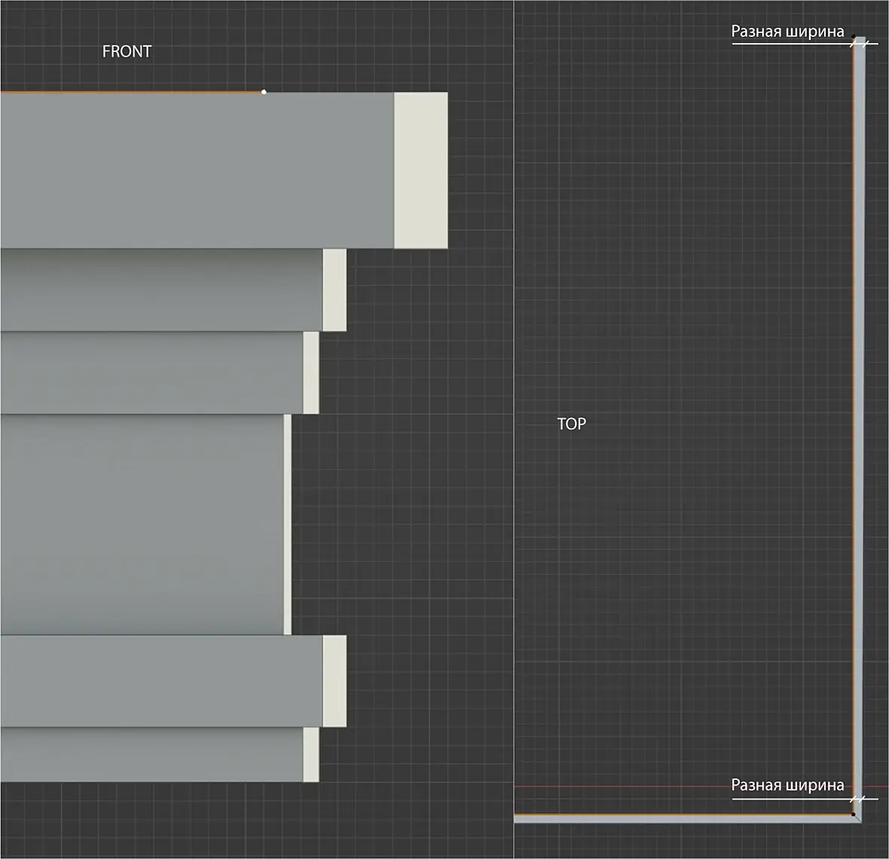The image size is (889, 859).
Task: Select the tall thin light strip of the tallest block
Action: click(x=288, y=524)
